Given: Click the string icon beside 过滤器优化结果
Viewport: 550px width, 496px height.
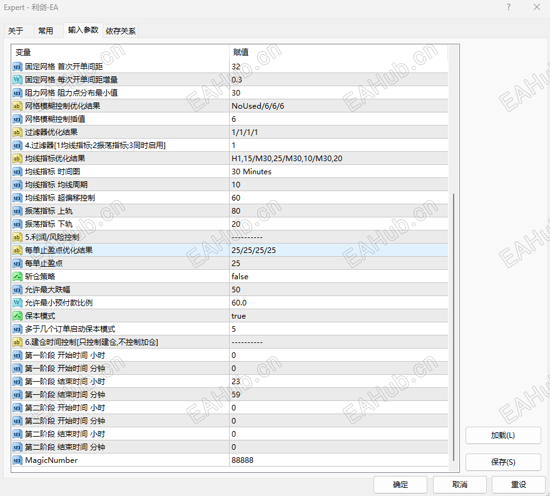Looking at the screenshot, I should click(17, 132).
